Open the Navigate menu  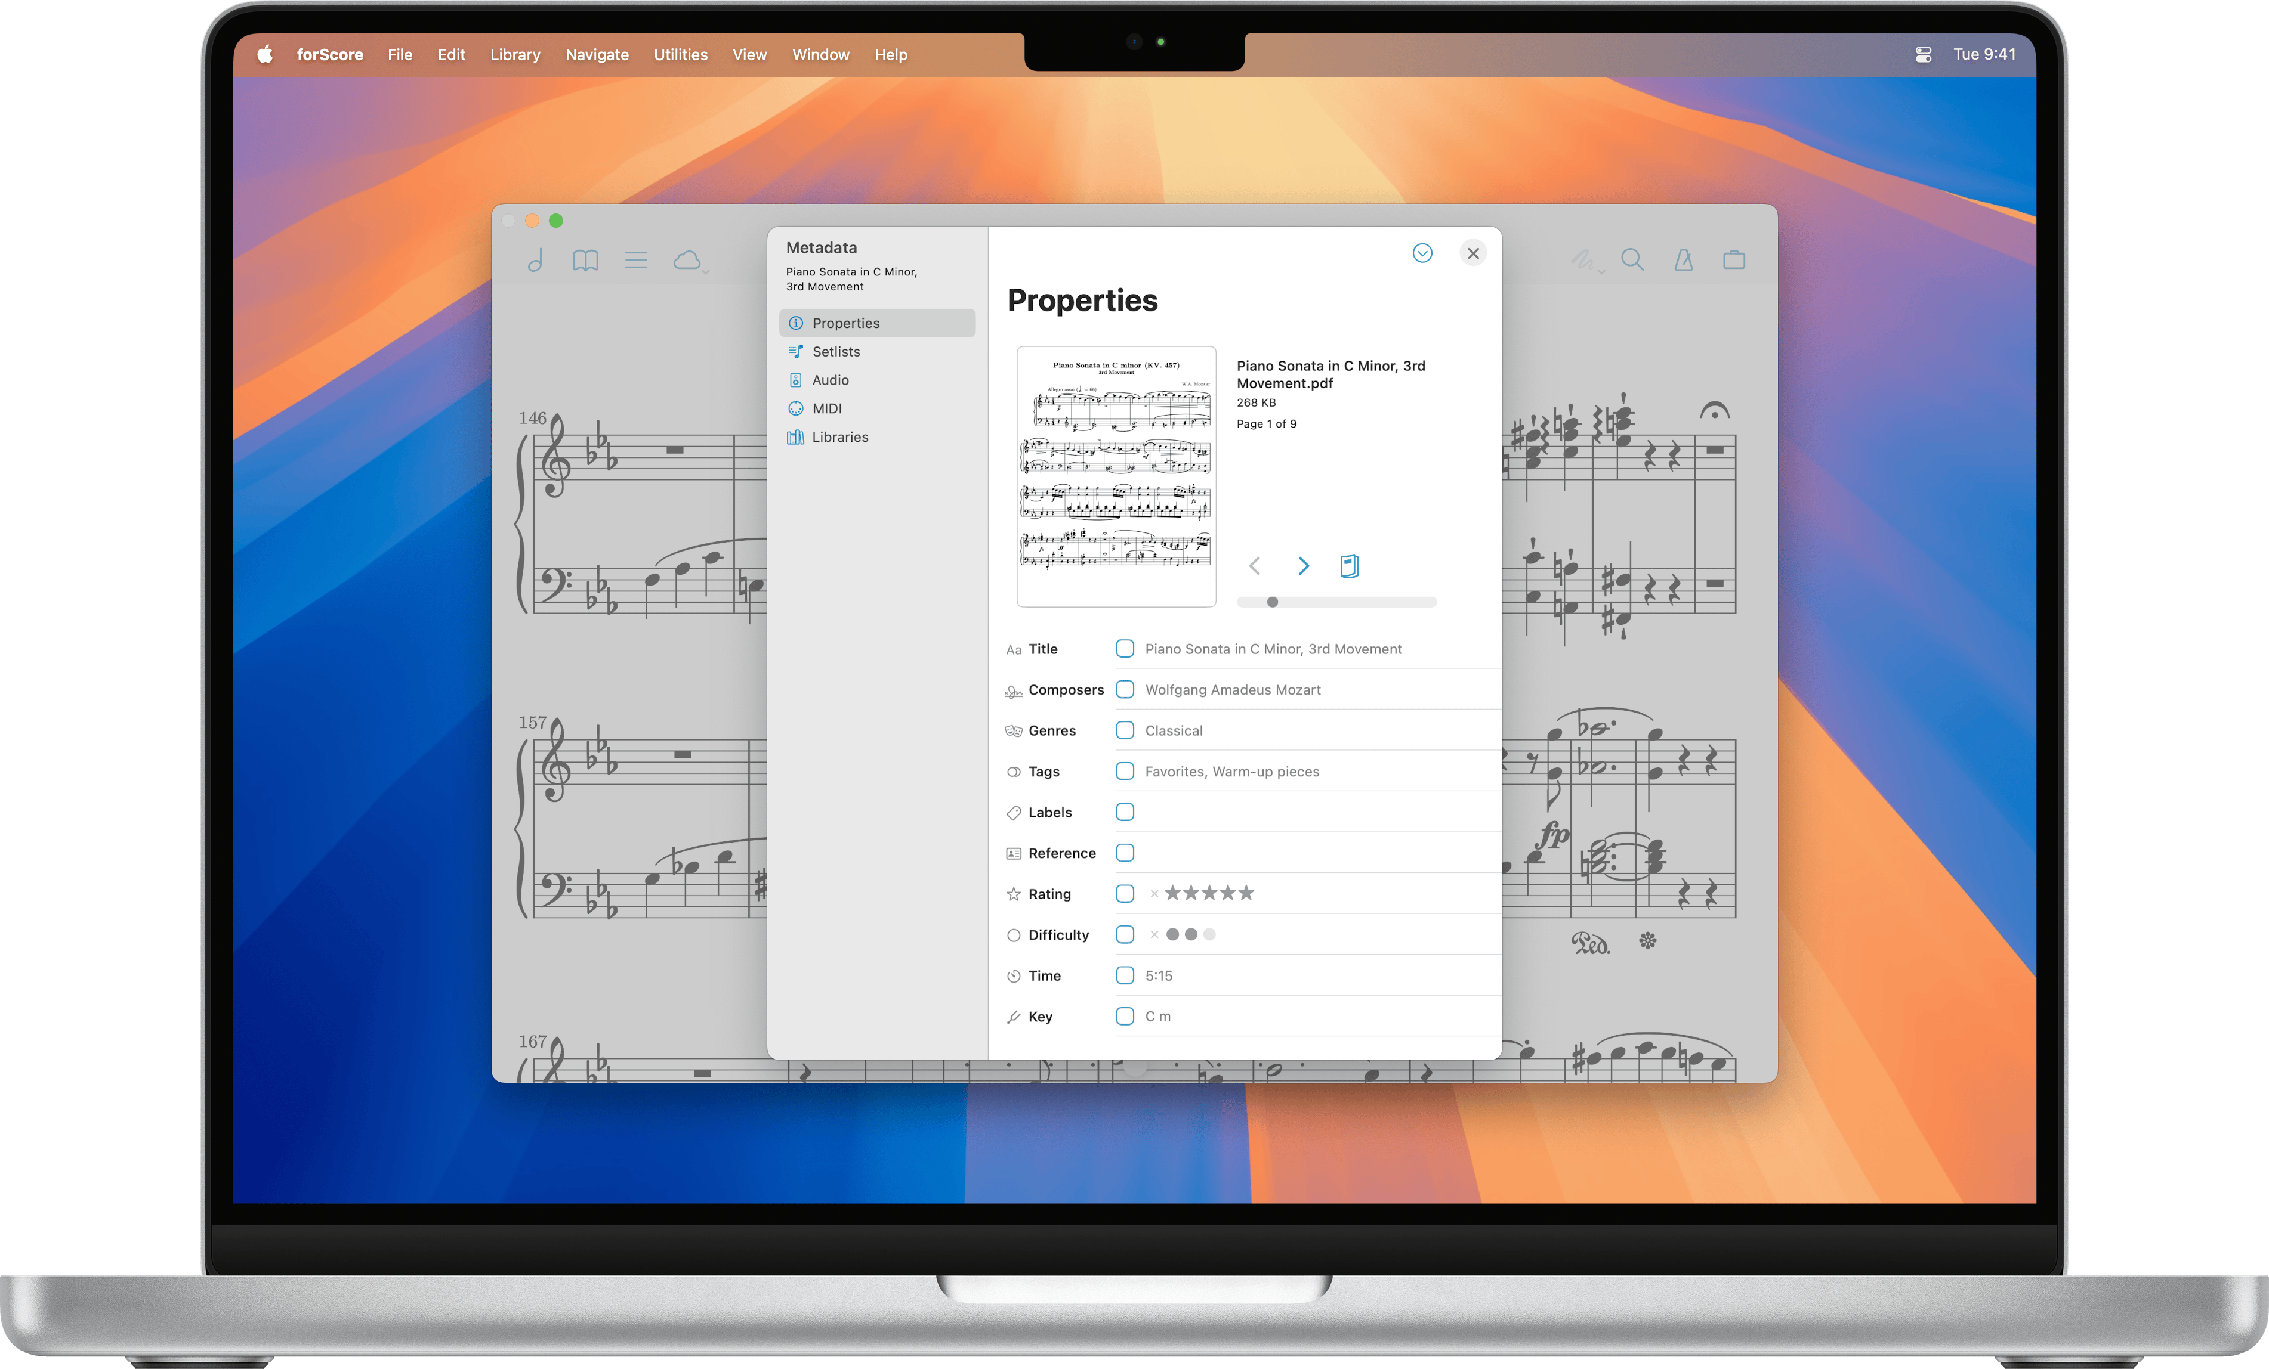pyautogui.click(x=597, y=54)
